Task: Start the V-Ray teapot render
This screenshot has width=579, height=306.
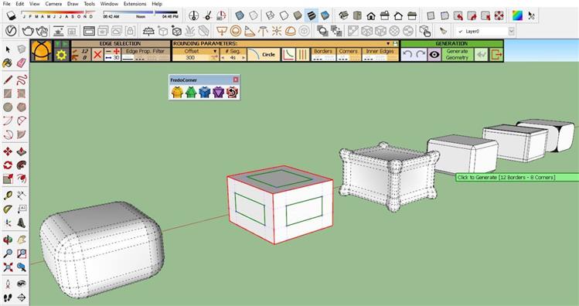Action: point(28,31)
